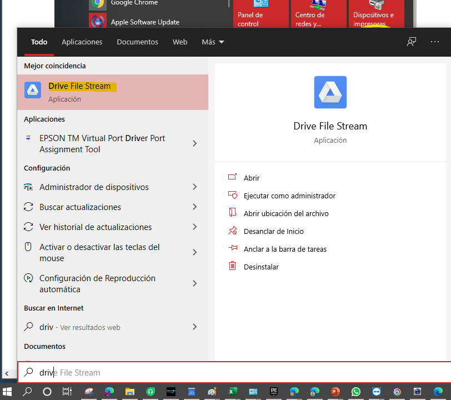Click taskbar search magnifier icon
This screenshot has height=400, width=451.
27,392
